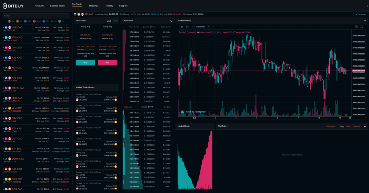Open the 2h chart interval dropdown
Image resolution: width=369 pixels, height=193 pixels.
click(x=182, y=27)
